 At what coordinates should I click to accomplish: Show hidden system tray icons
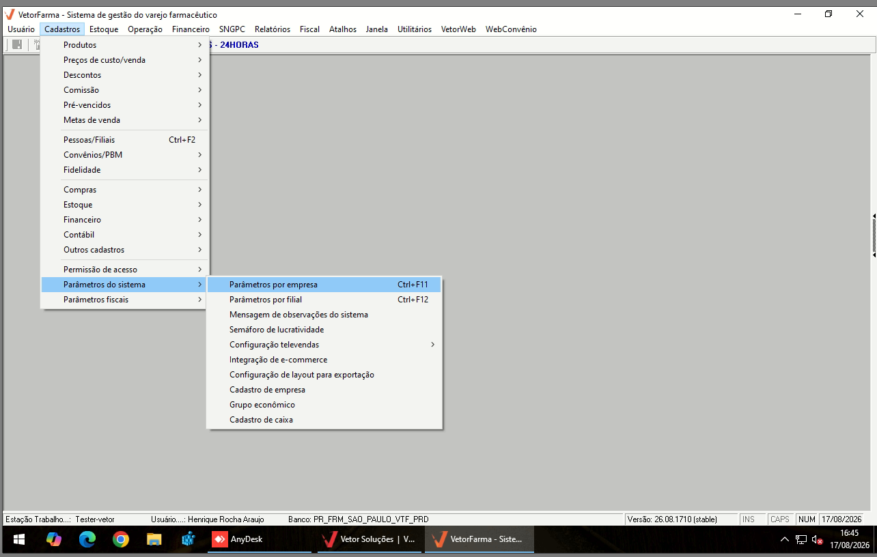785,539
